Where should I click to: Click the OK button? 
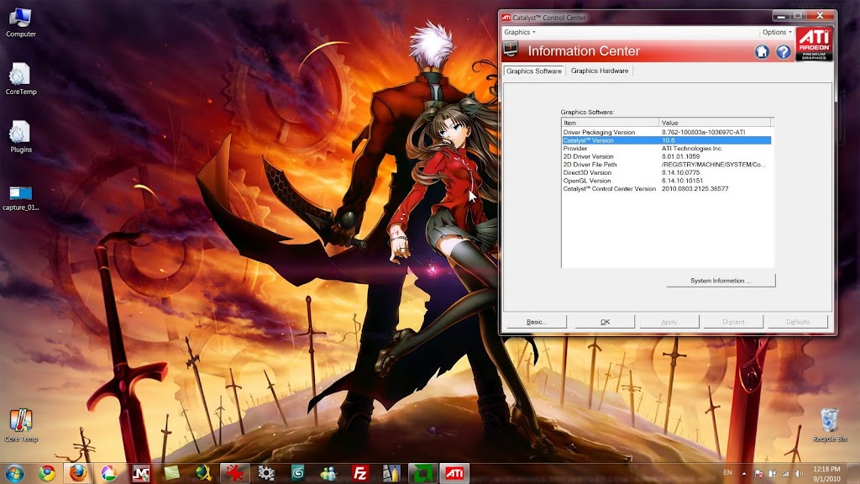(605, 322)
